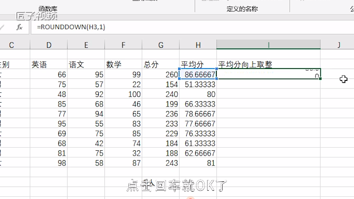Select column C header

click(12, 45)
